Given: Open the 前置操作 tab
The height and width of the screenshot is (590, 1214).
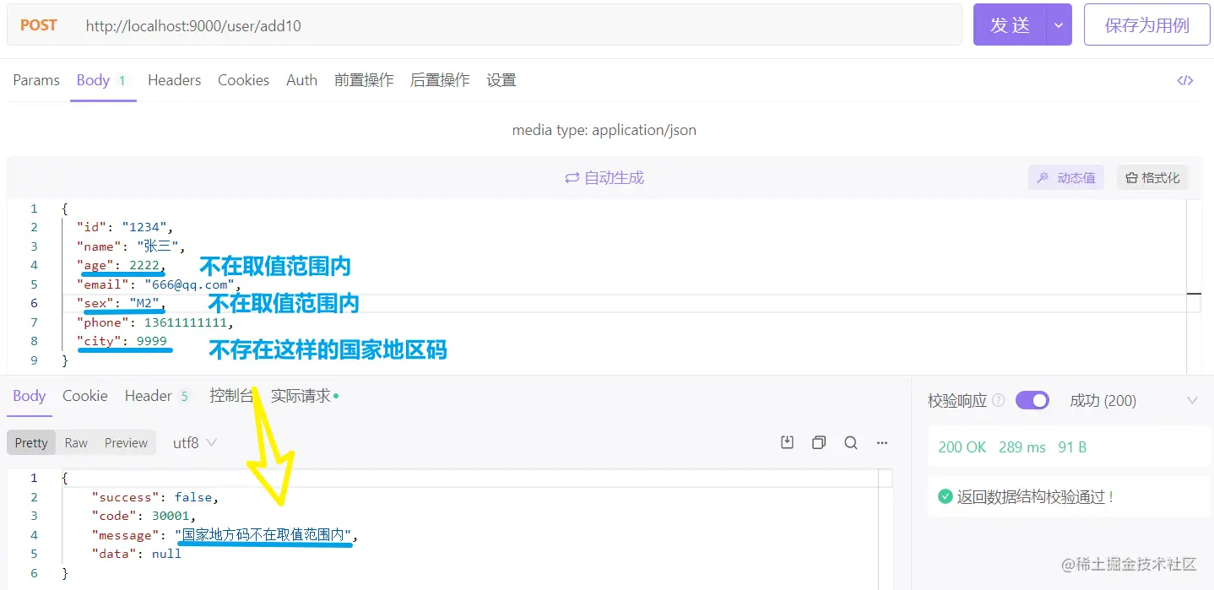Looking at the screenshot, I should click(364, 80).
